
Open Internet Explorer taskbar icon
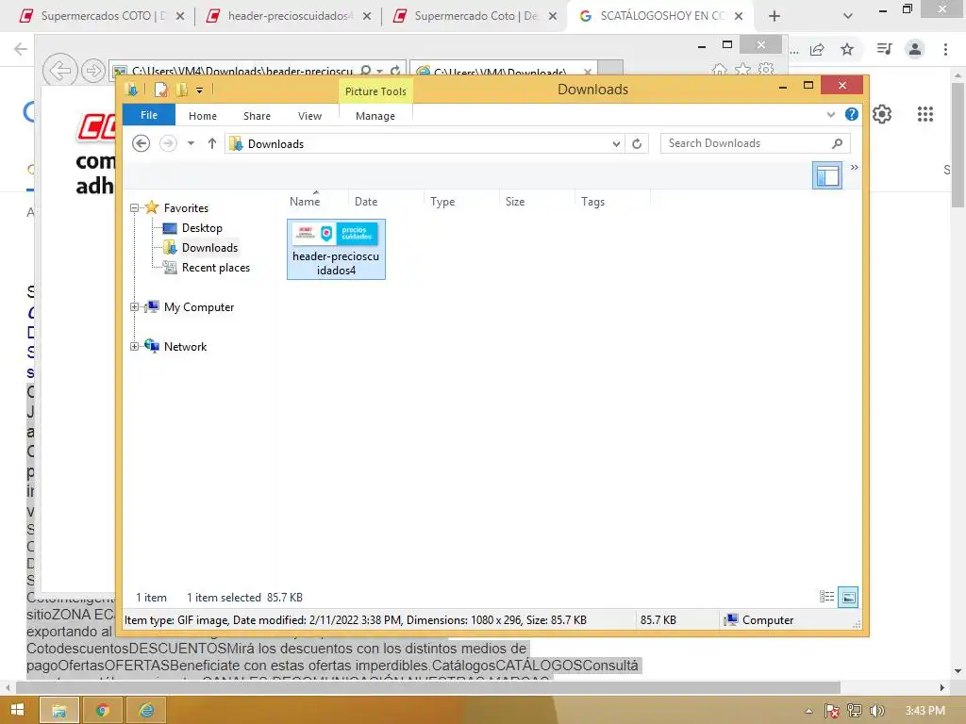click(x=146, y=711)
